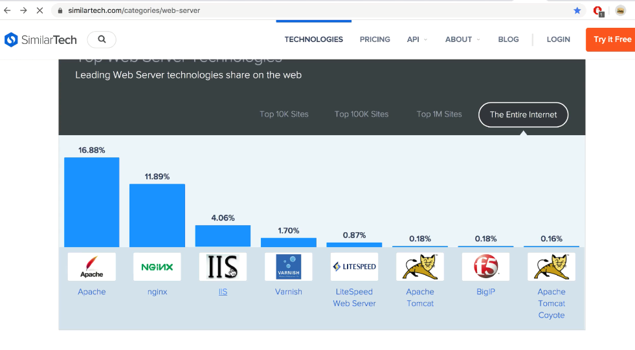Image resolution: width=635 pixels, height=350 pixels.
Task: Click the nginx logo image
Action: click(x=157, y=267)
